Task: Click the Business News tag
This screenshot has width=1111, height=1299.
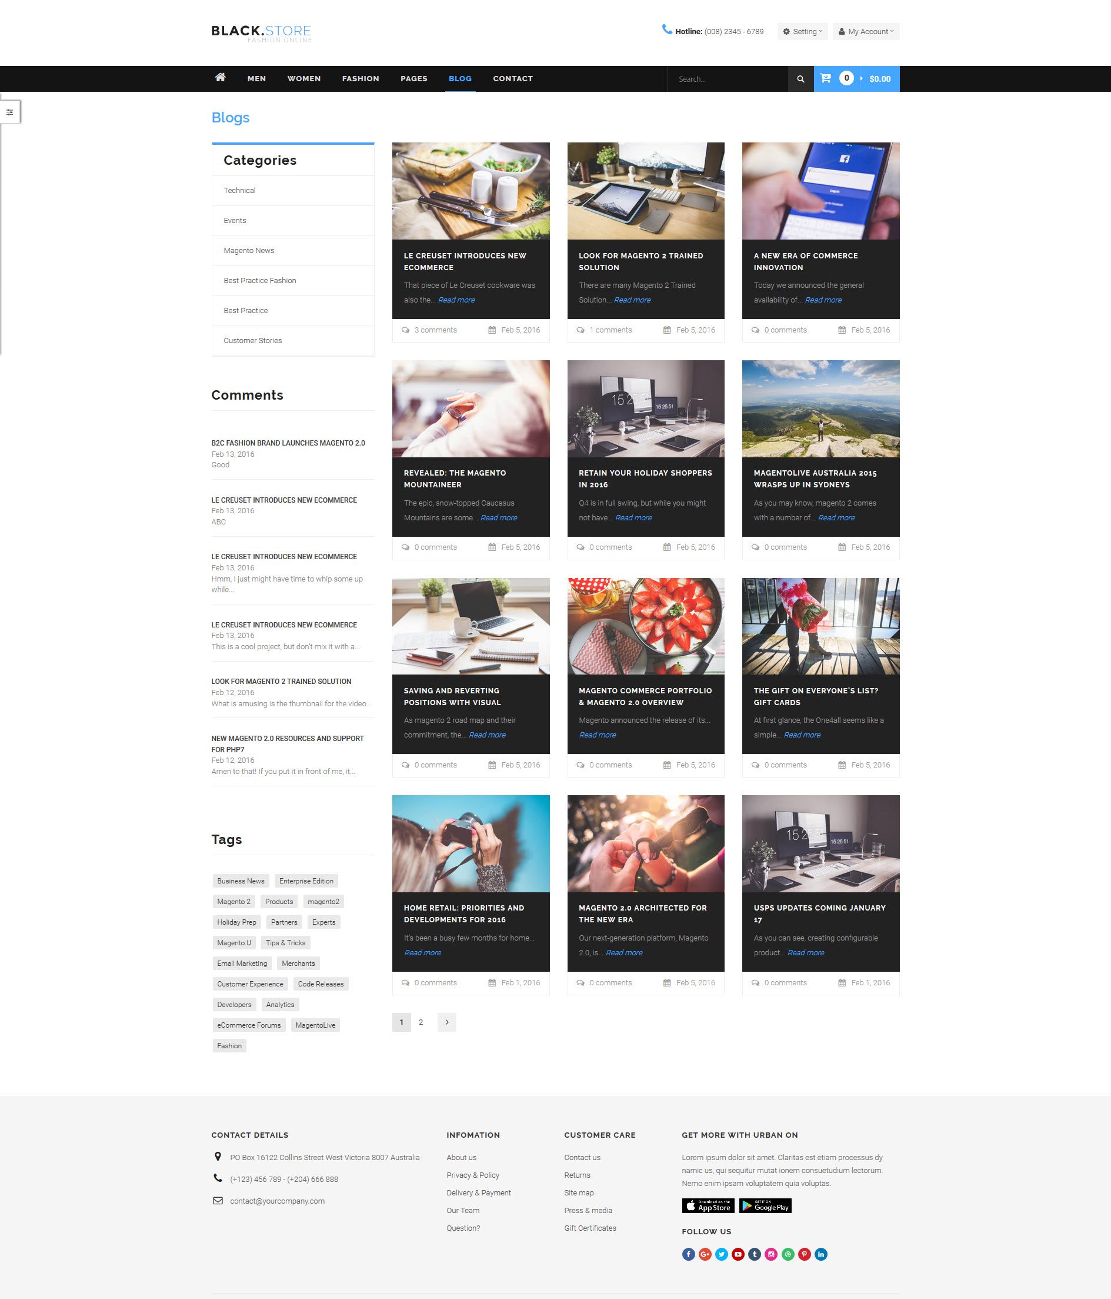Action: (241, 881)
